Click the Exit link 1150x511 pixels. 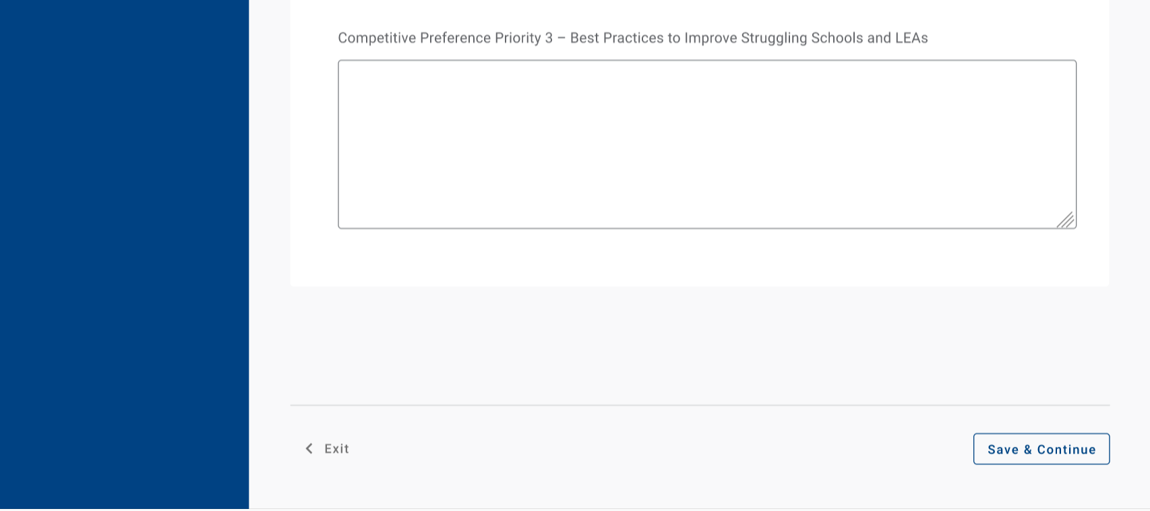(336, 449)
